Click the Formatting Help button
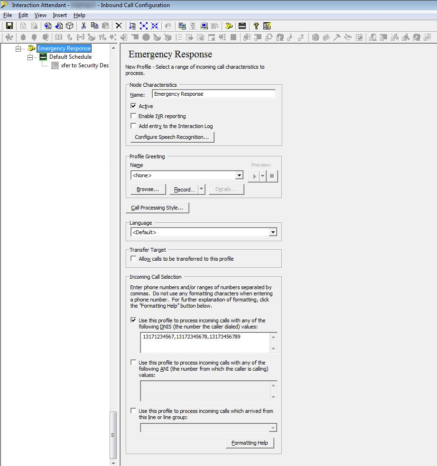 tap(250, 443)
